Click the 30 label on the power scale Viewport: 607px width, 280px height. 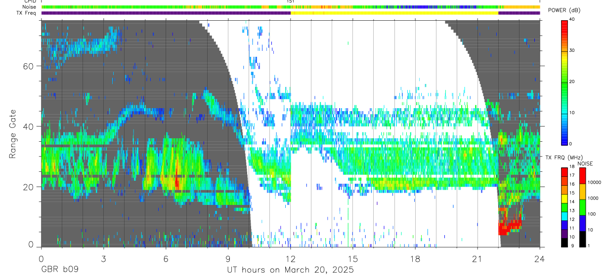click(572, 51)
